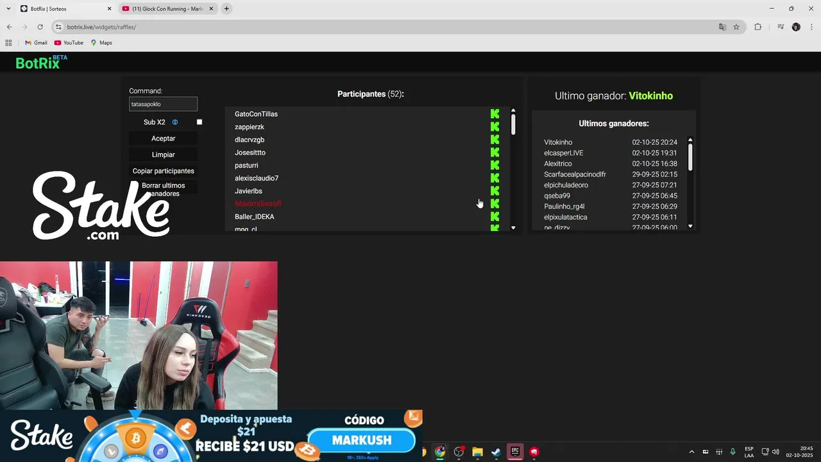Screen dimensions: 821x462
Task: Close the Glock Con Running tab
Action: (210, 9)
